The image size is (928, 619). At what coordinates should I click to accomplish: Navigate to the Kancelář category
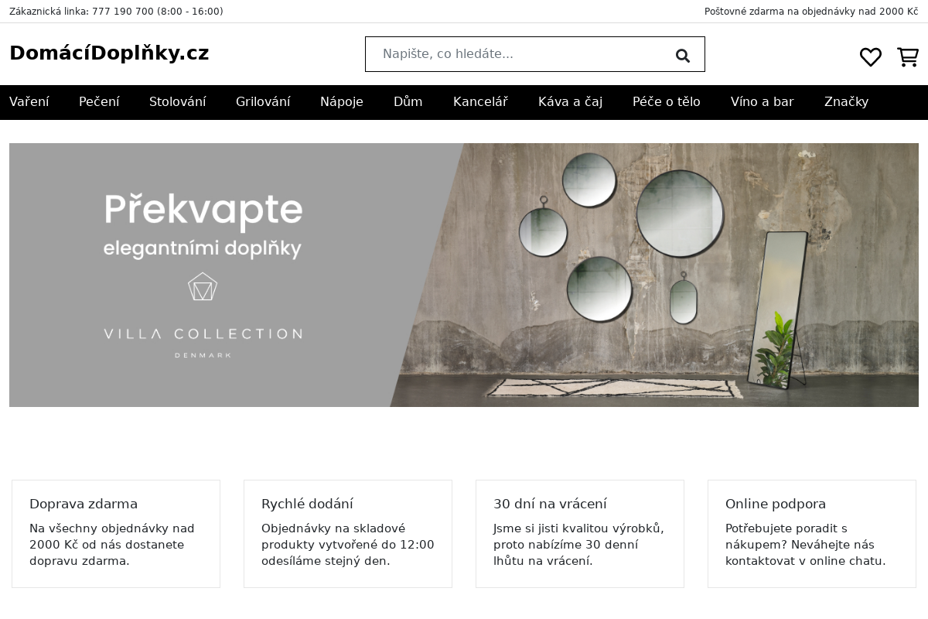480,102
